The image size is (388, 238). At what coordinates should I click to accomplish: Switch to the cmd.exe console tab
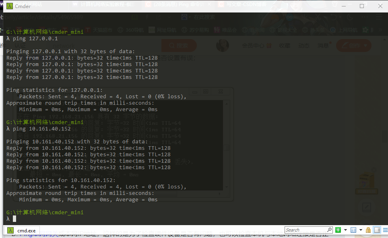[22, 230]
